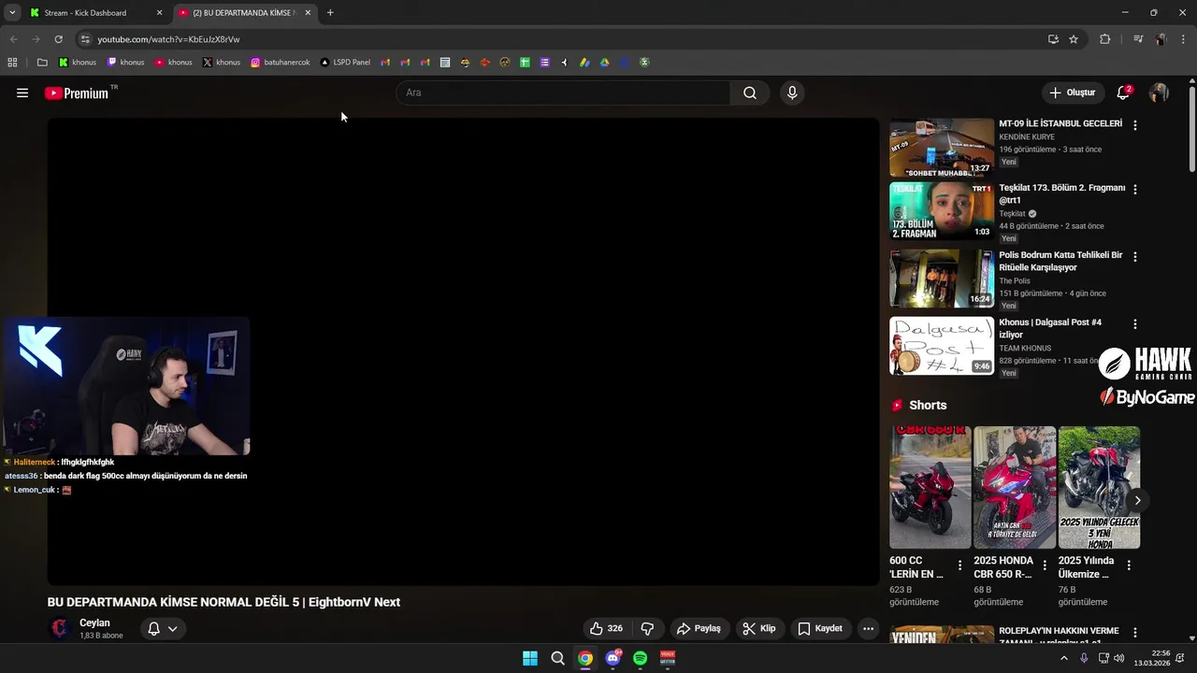The image size is (1197, 673).
Task: Reload the current page
Action: pyautogui.click(x=58, y=39)
